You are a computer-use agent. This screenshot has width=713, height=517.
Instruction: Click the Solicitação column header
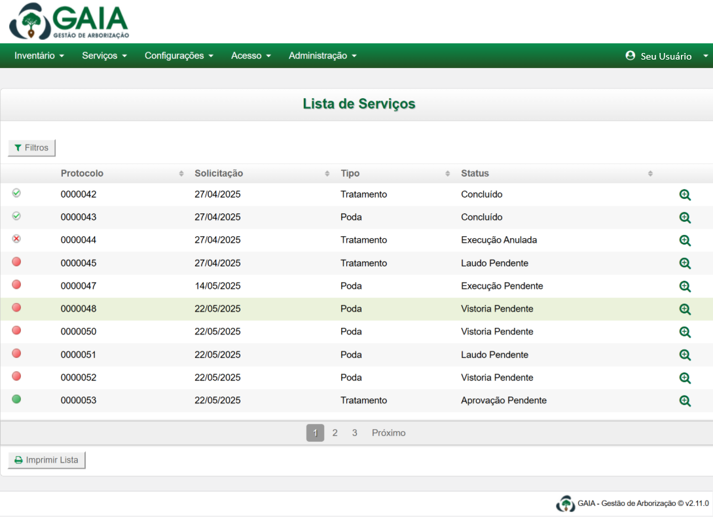219,173
